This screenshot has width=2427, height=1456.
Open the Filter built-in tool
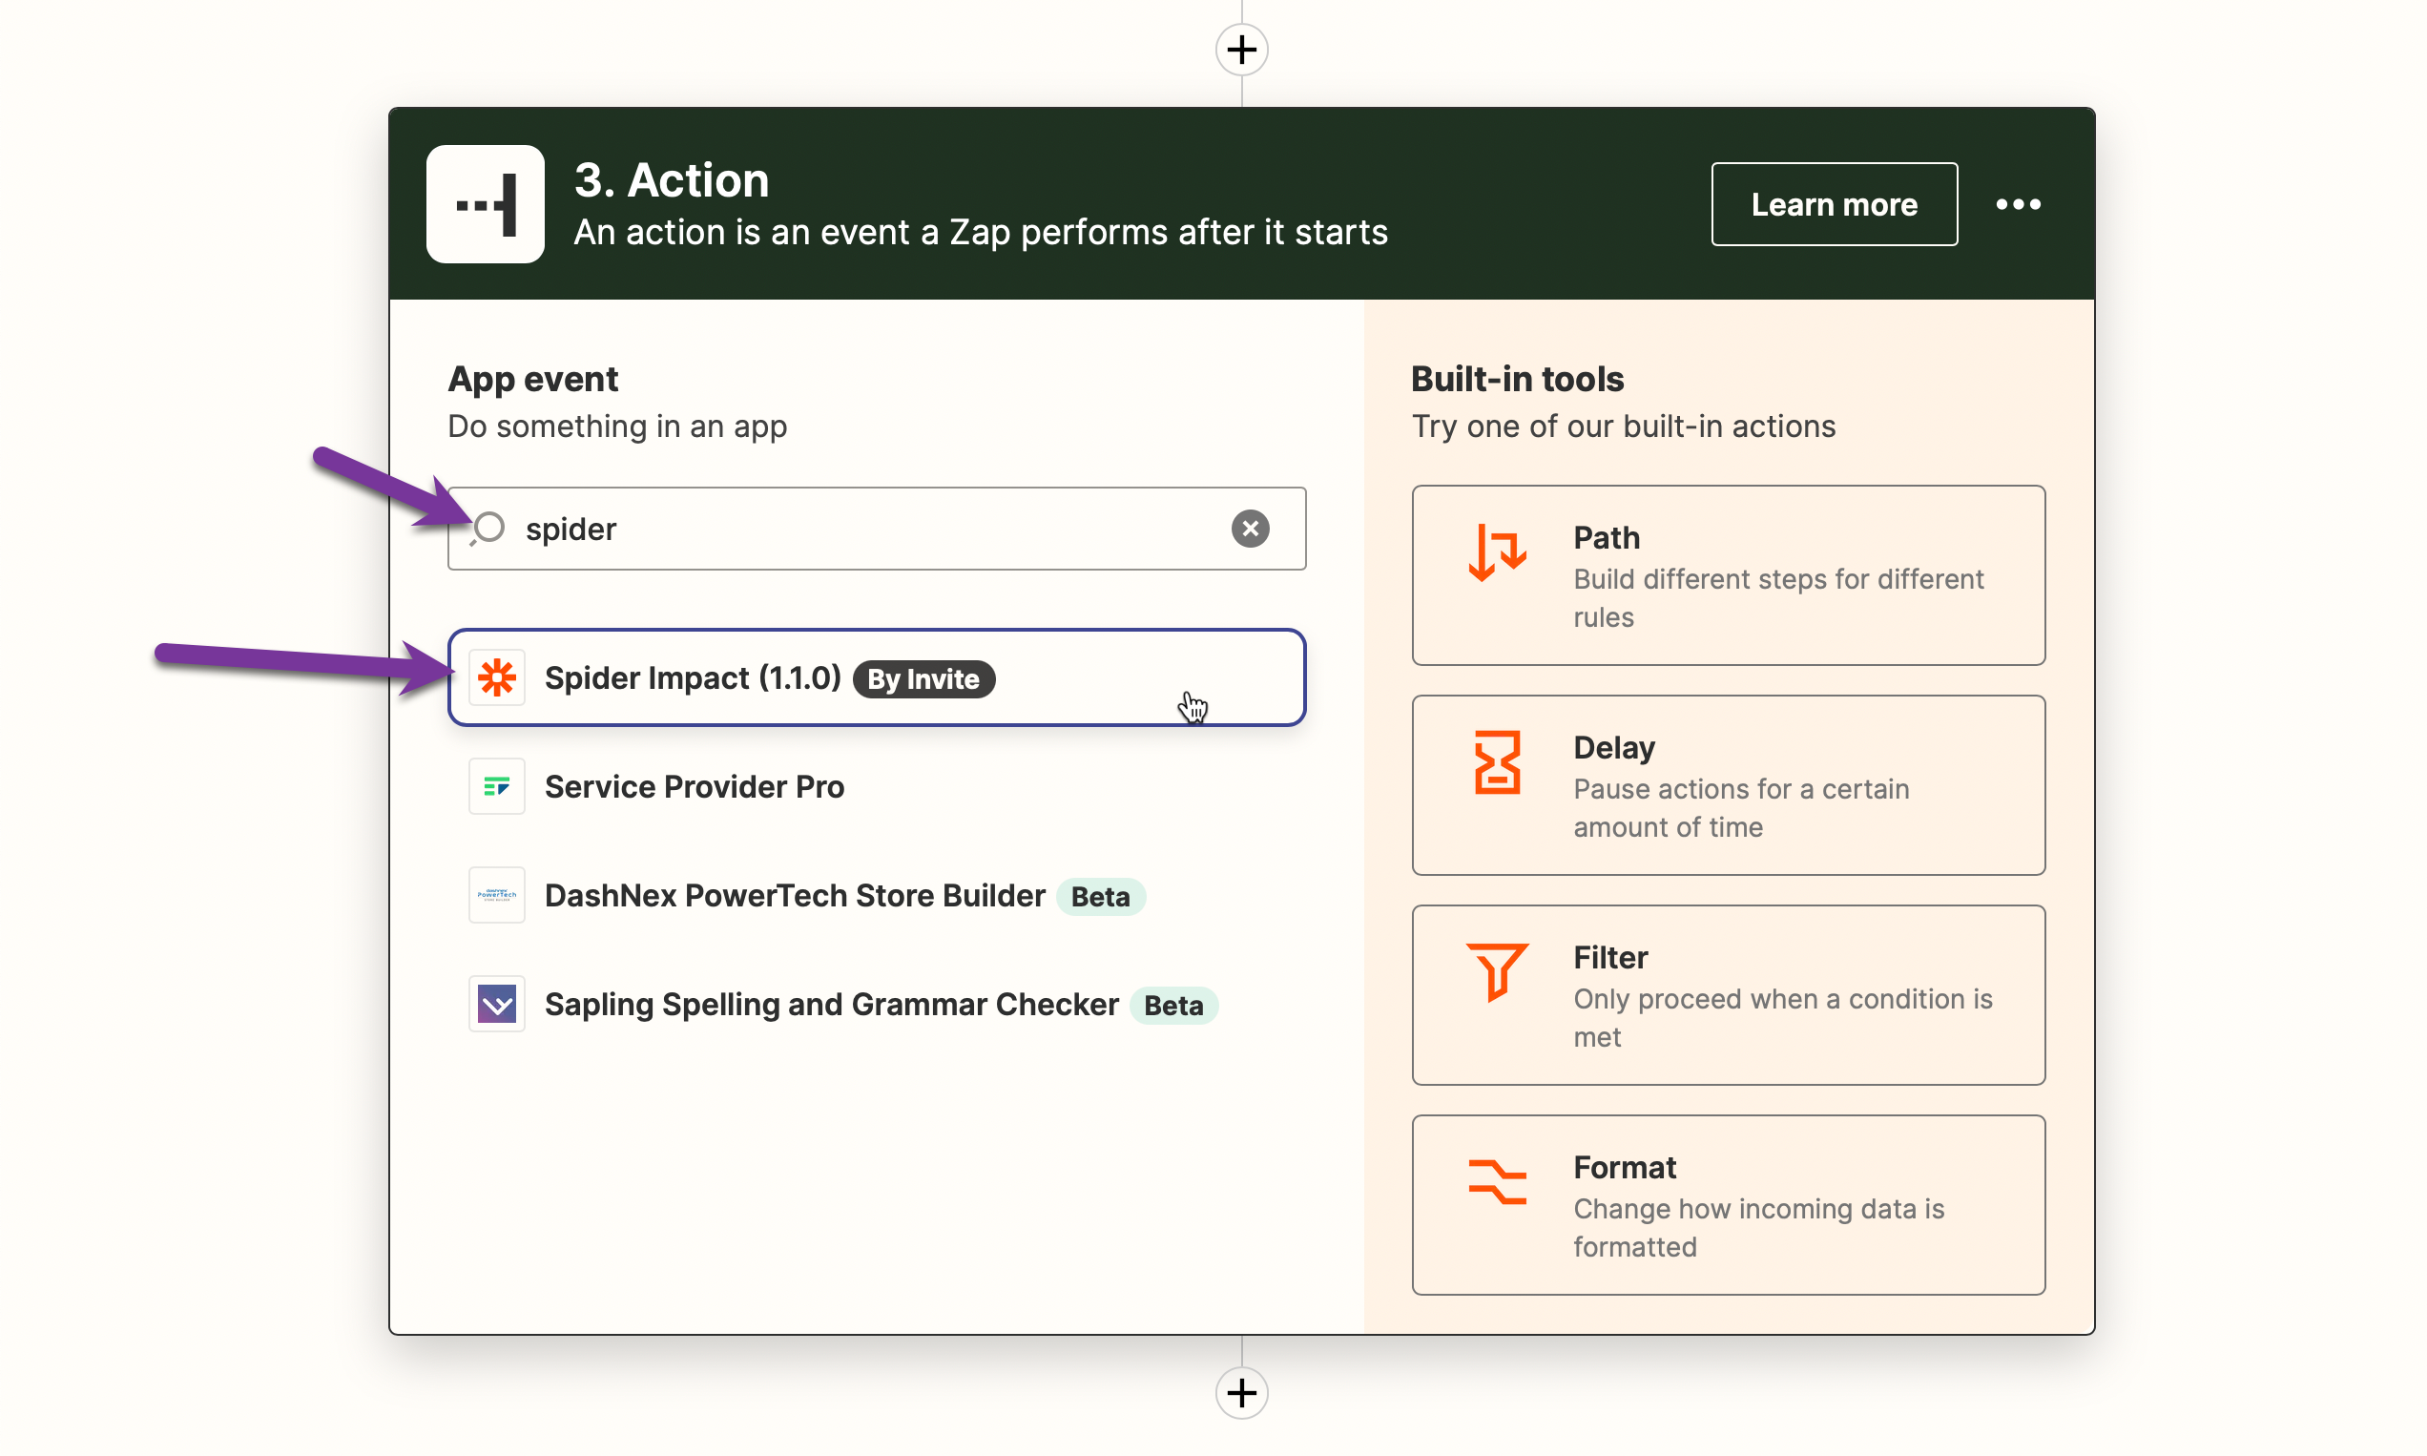point(1728,995)
